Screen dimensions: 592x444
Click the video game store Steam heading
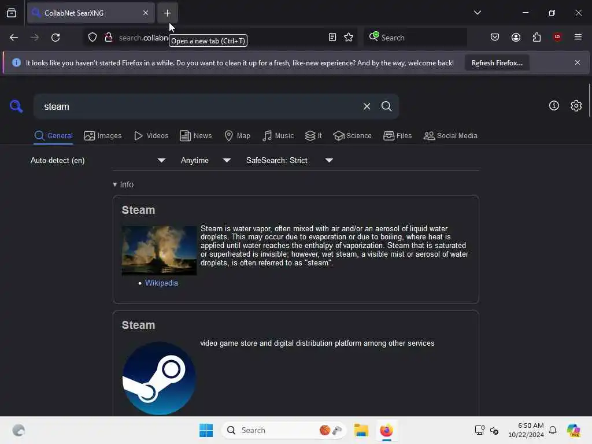(138, 325)
